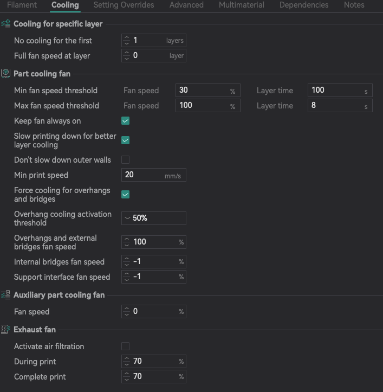
Task: Click the Part cooling fan section icon
Action: (x=6, y=74)
